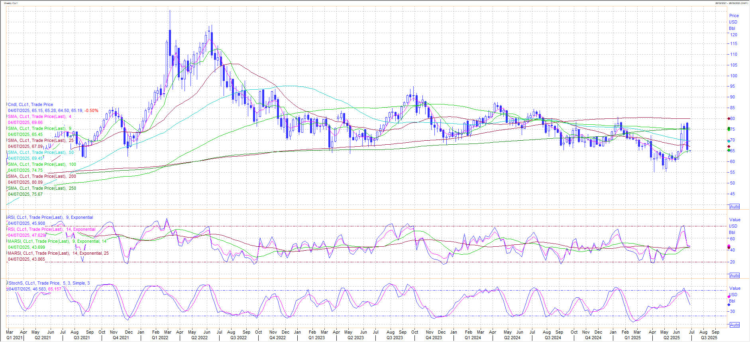Click the 100 price axis label

pyautogui.click(x=734, y=76)
